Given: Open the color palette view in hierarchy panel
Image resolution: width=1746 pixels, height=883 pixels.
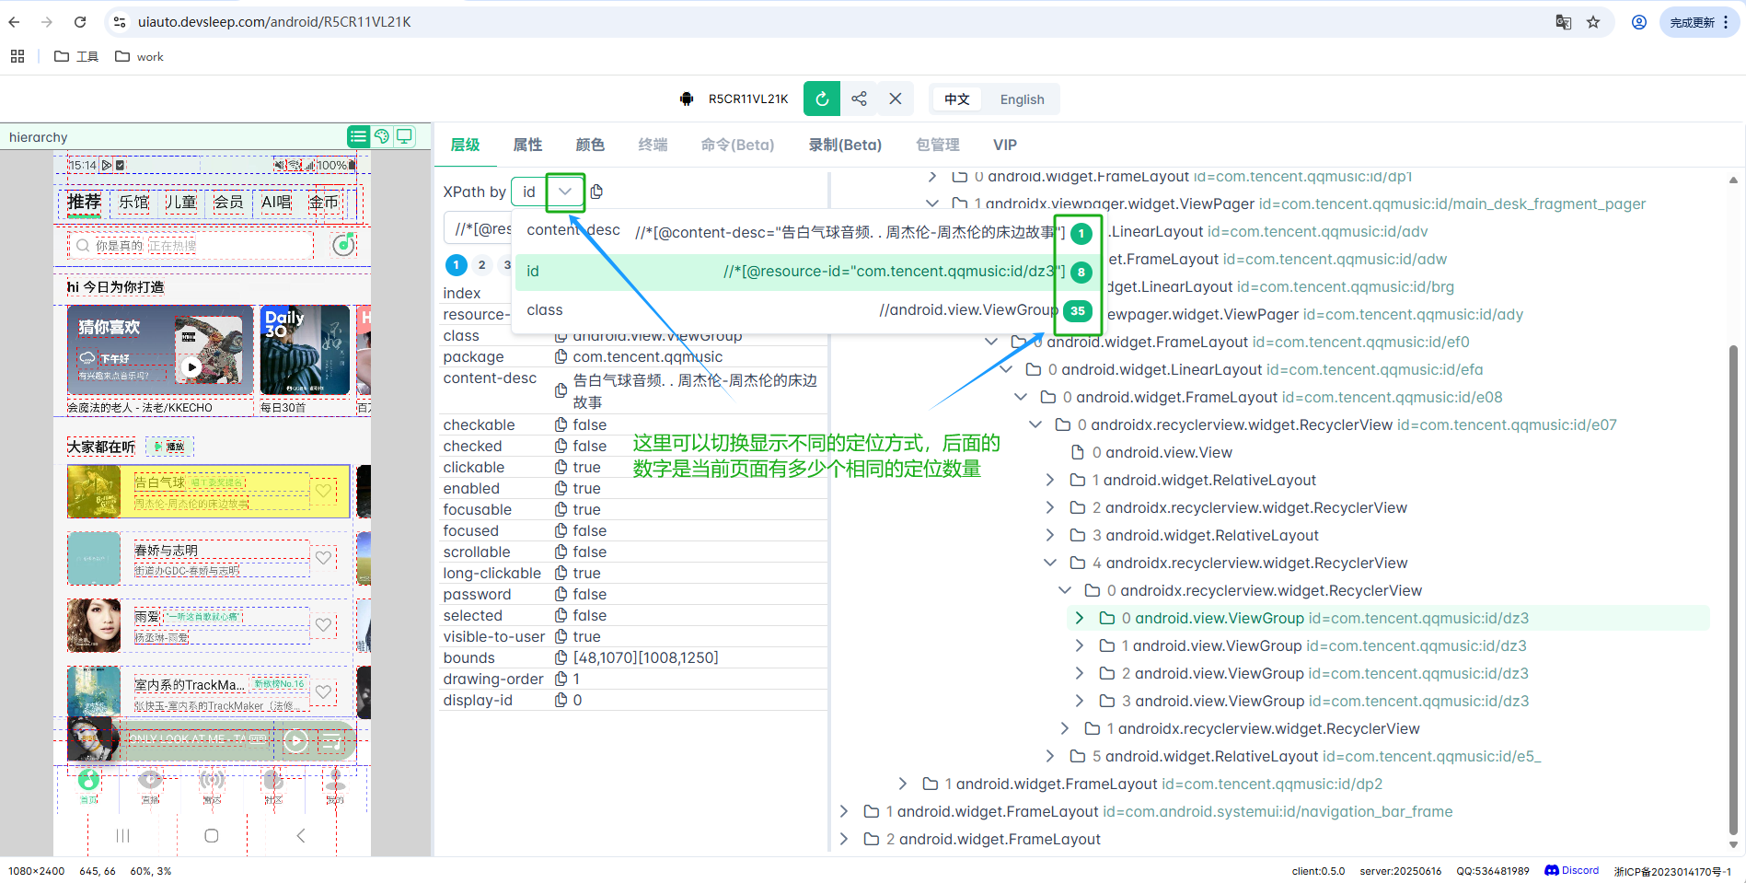Looking at the screenshot, I should (382, 136).
